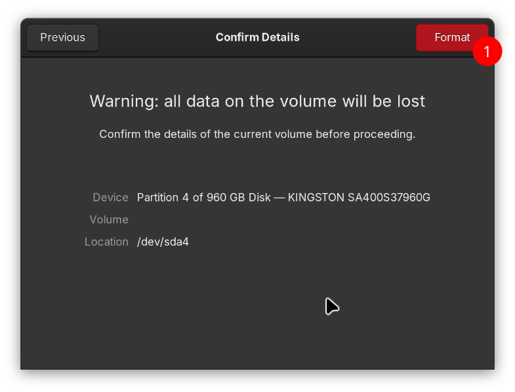Image resolution: width=515 pixels, height=392 pixels.
Task: Click the empty Volume value field
Action: 197,219
